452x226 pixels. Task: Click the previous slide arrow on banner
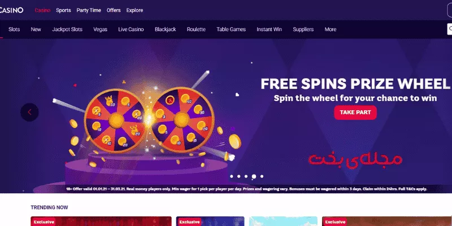(29, 112)
